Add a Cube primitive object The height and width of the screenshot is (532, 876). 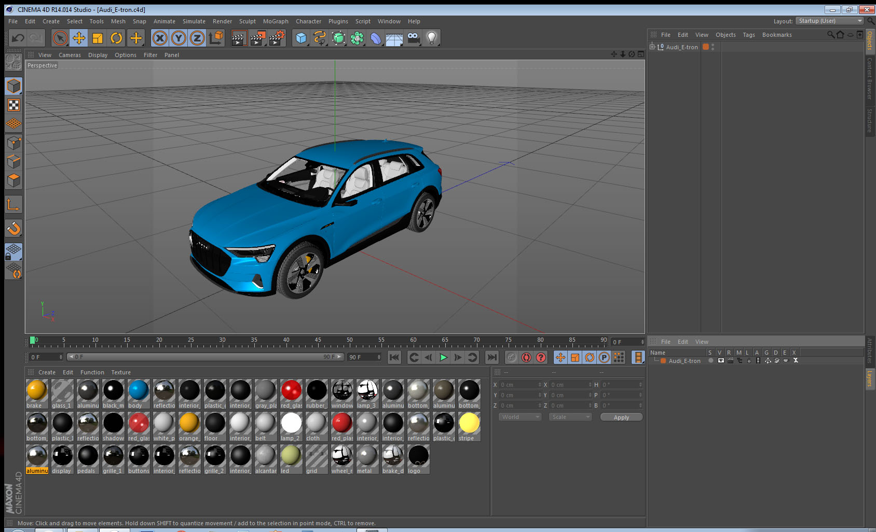(301, 38)
